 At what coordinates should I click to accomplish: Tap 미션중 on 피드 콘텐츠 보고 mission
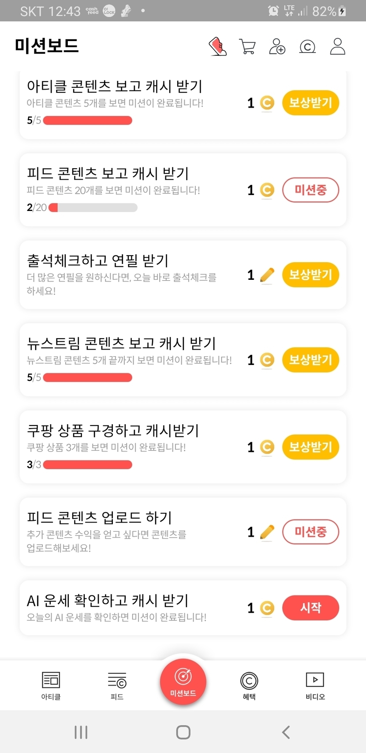coord(310,190)
